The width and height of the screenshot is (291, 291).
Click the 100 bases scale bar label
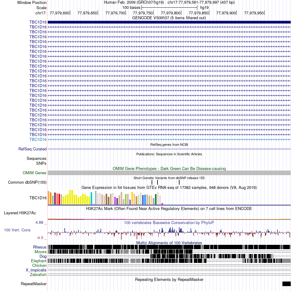point(131,8)
